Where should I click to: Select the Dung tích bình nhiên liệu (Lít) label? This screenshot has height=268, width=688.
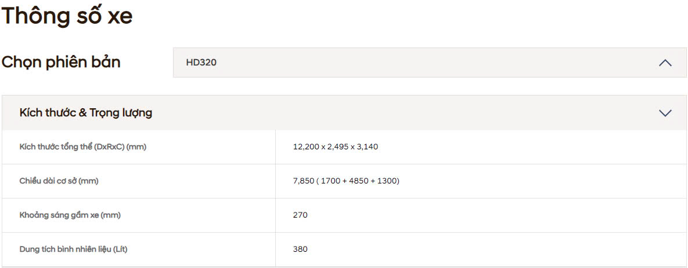click(x=73, y=249)
